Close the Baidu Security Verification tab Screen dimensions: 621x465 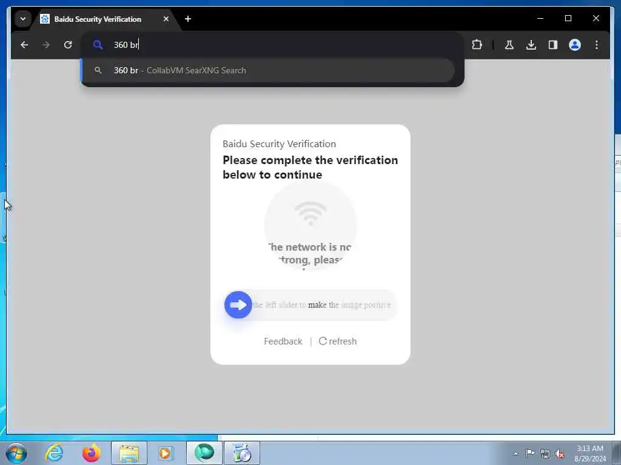[166, 19]
